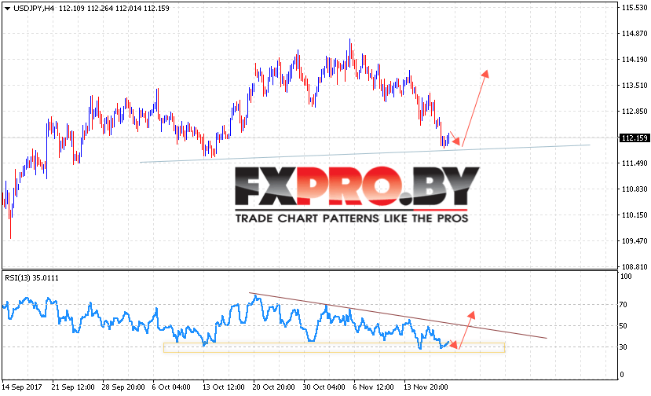The image size is (651, 396).
Task: Select the USDJPY,H4 symbol label
Action: [34, 9]
